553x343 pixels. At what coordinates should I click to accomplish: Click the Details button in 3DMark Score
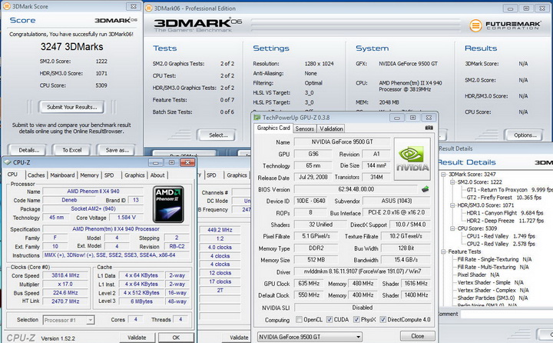[x=29, y=150]
